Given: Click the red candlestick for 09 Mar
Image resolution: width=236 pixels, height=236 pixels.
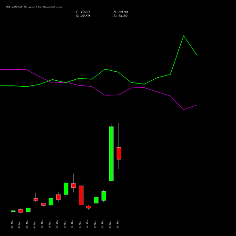Looking at the screenshot, I should (36, 199).
